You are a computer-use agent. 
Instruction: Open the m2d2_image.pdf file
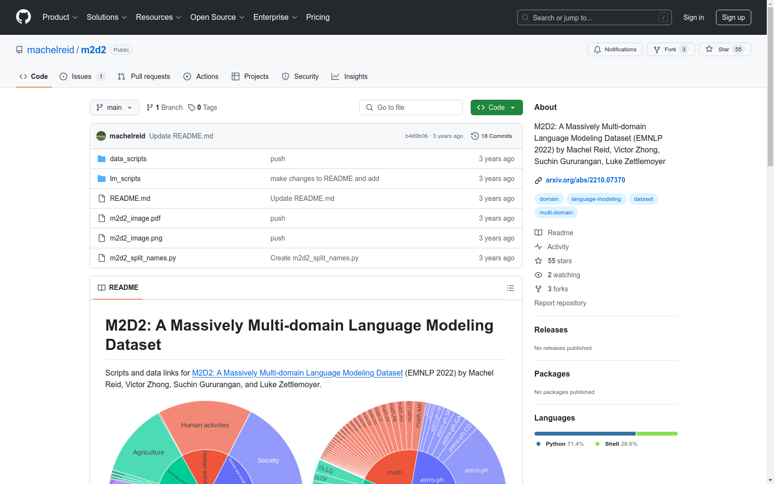pos(135,218)
